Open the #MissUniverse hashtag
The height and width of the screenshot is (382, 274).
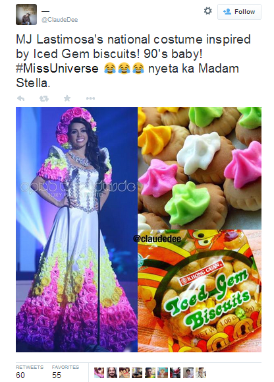(57, 69)
